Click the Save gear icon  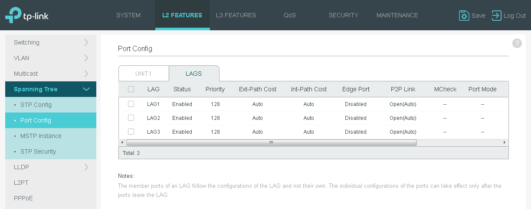click(x=464, y=16)
